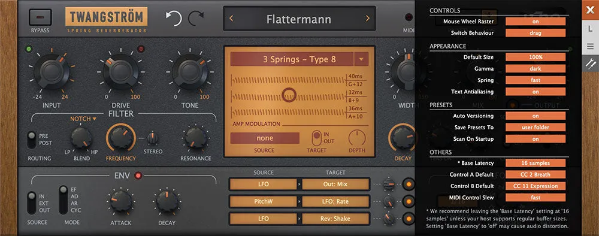Open the PitchW source selector
Viewport: 599px width, 236px height.
click(263, 202)
